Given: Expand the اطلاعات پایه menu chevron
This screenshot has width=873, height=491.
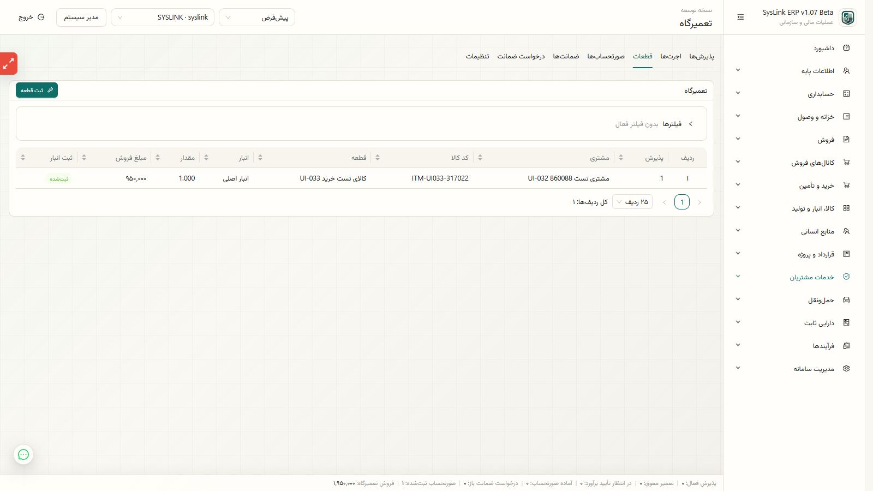Looking at the screenshot, I should coord(738,70).
